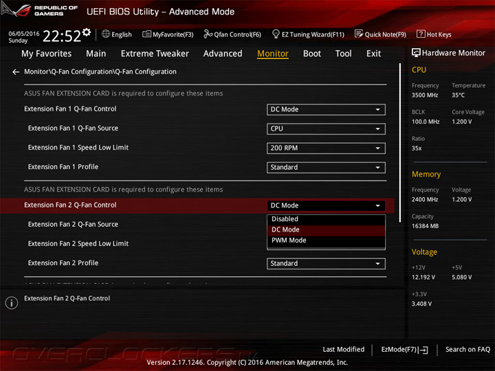Select the Monitor tab
Screen dimensions: 495x371
(273, 54)
